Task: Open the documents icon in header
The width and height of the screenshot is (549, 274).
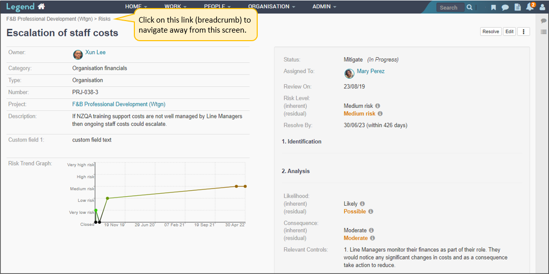Action: [x=517, y=8]
